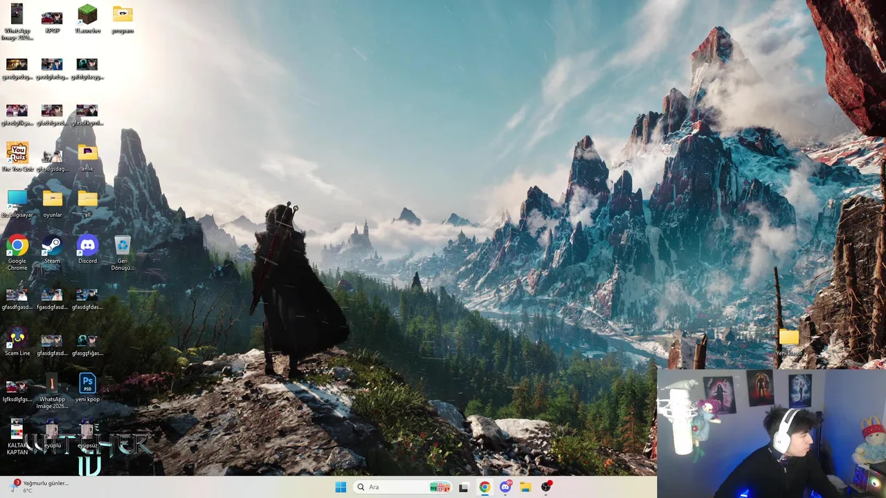The image size is (886, 498).
Task: Select the 'eyüpsüz' file icon
Action: [87, 434]
